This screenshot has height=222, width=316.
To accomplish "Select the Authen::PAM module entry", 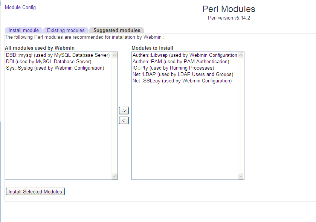I will [x=180, y=61].
